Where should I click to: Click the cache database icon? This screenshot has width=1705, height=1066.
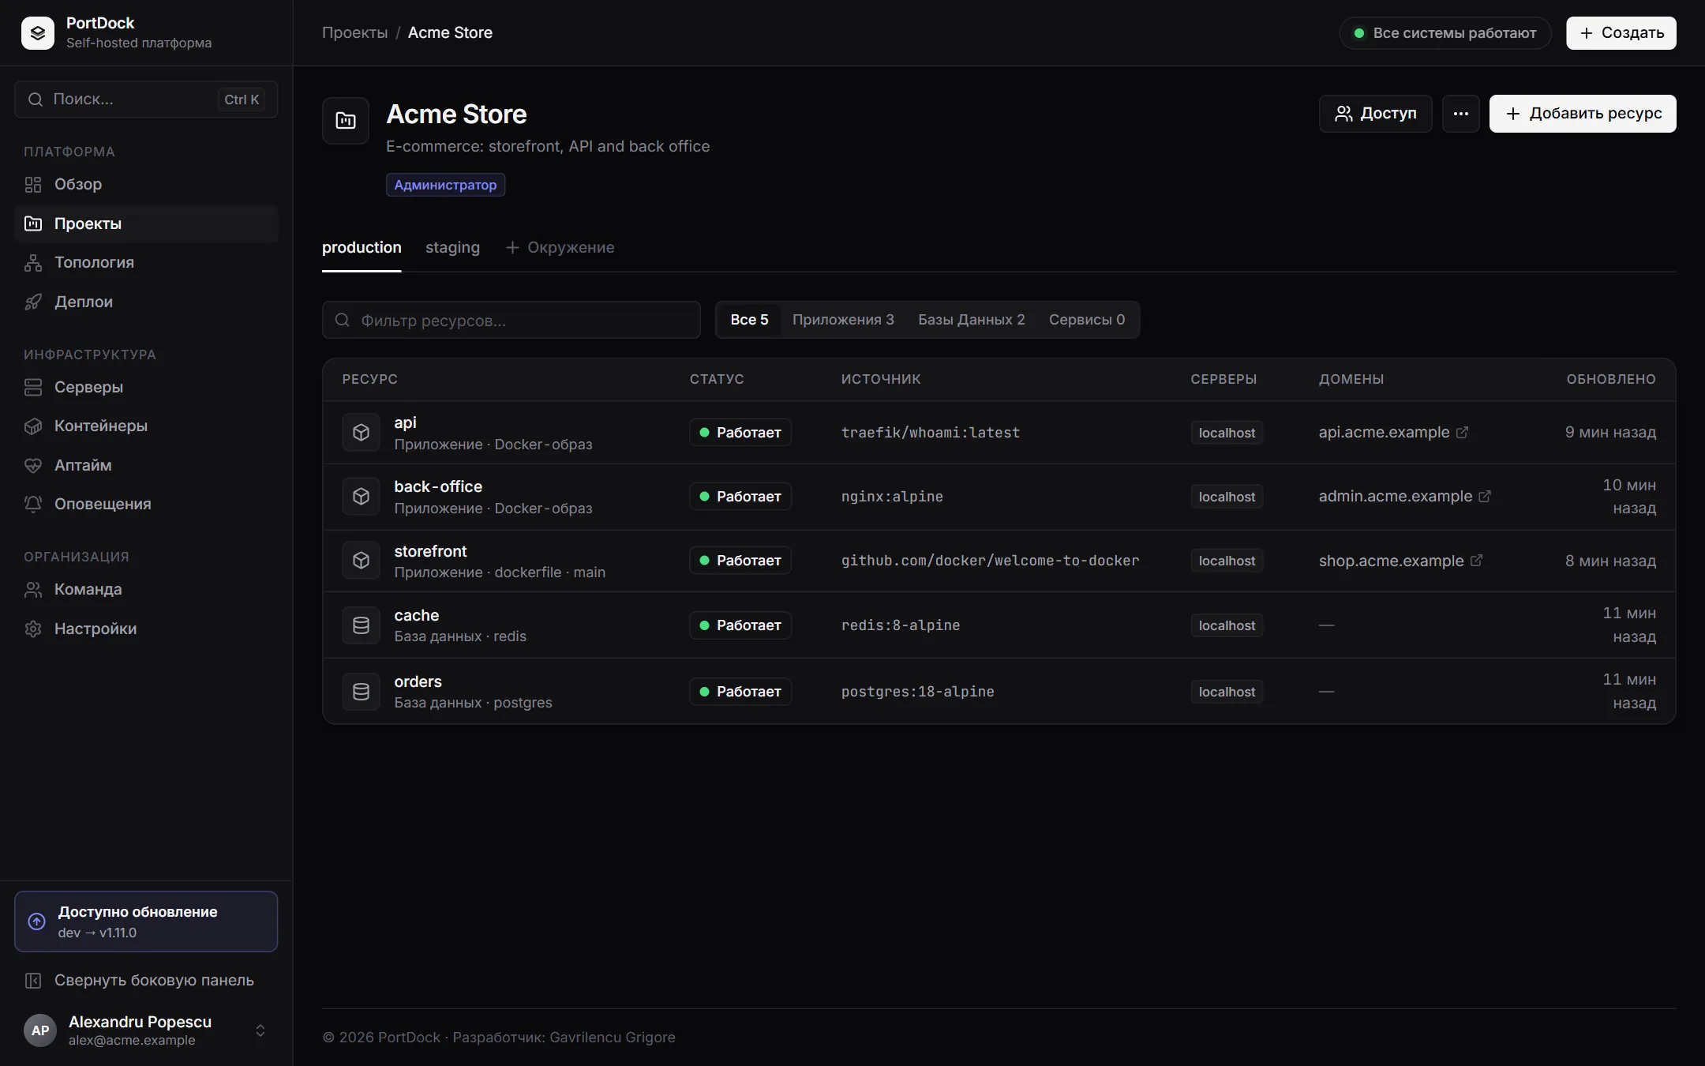coord(361,625)
